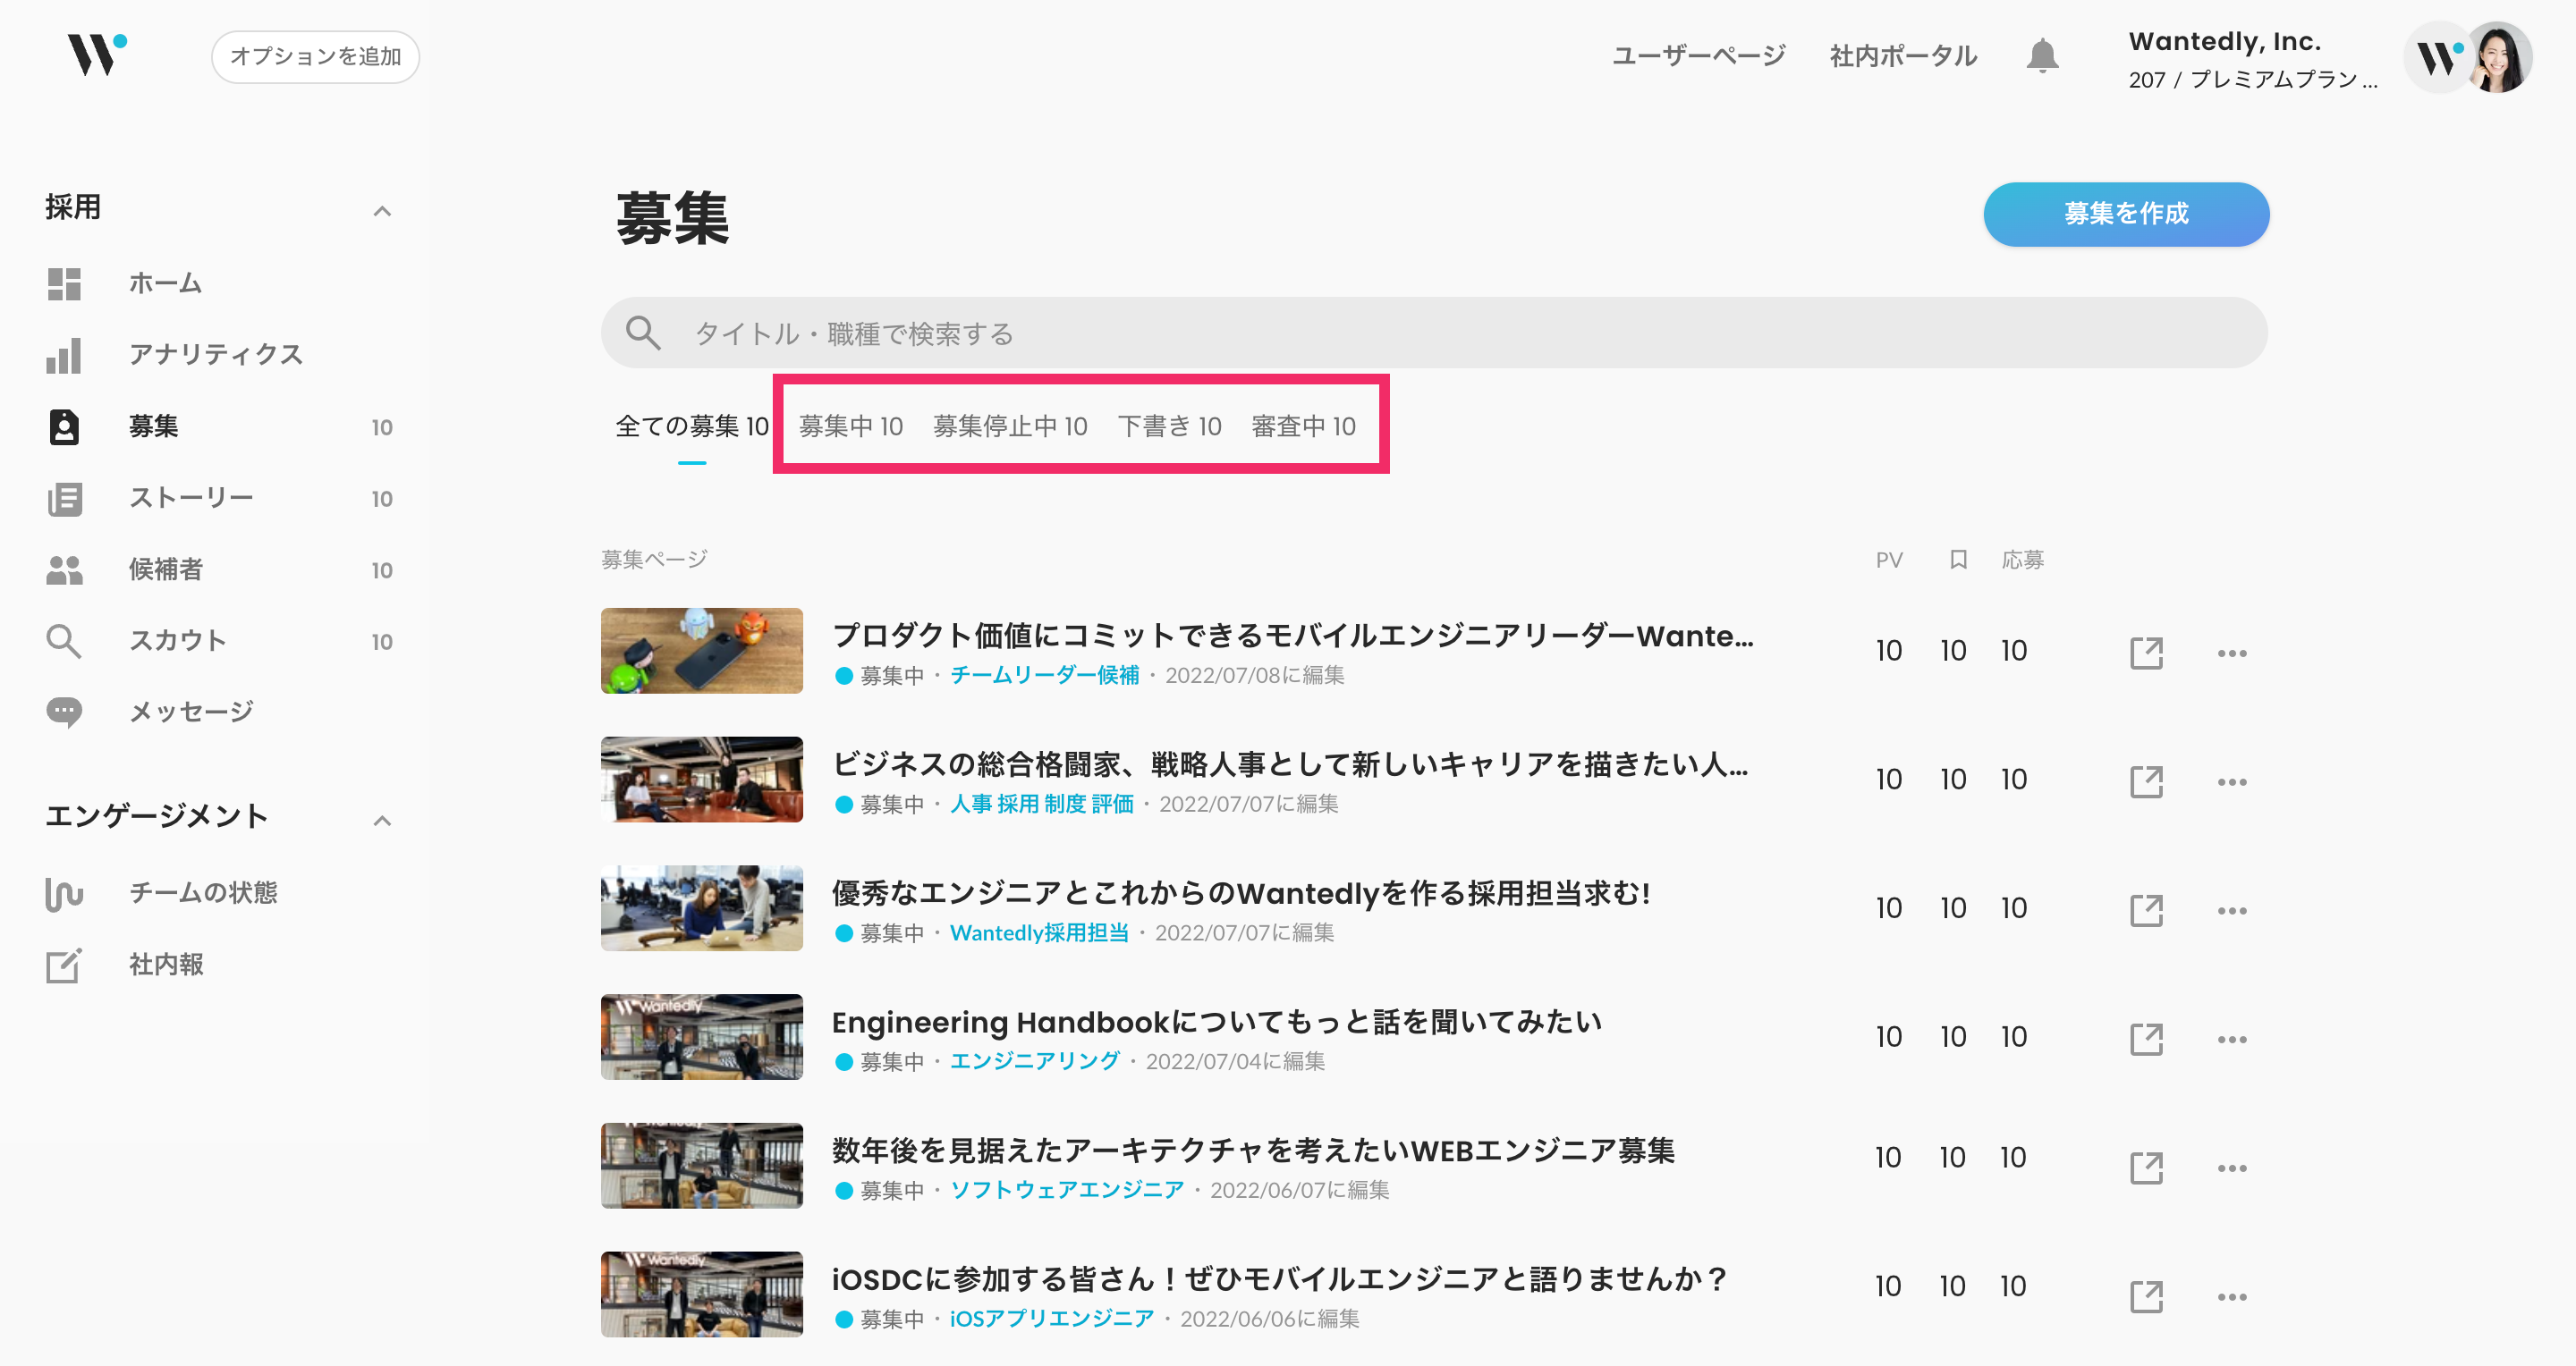Open more options for iOSDC posting

click(x=2231, y=1296)
